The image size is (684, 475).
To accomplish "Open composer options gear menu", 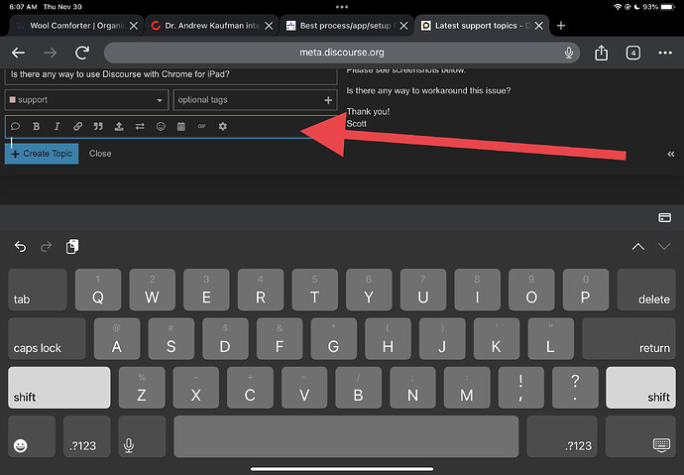I will click(222, 127).
